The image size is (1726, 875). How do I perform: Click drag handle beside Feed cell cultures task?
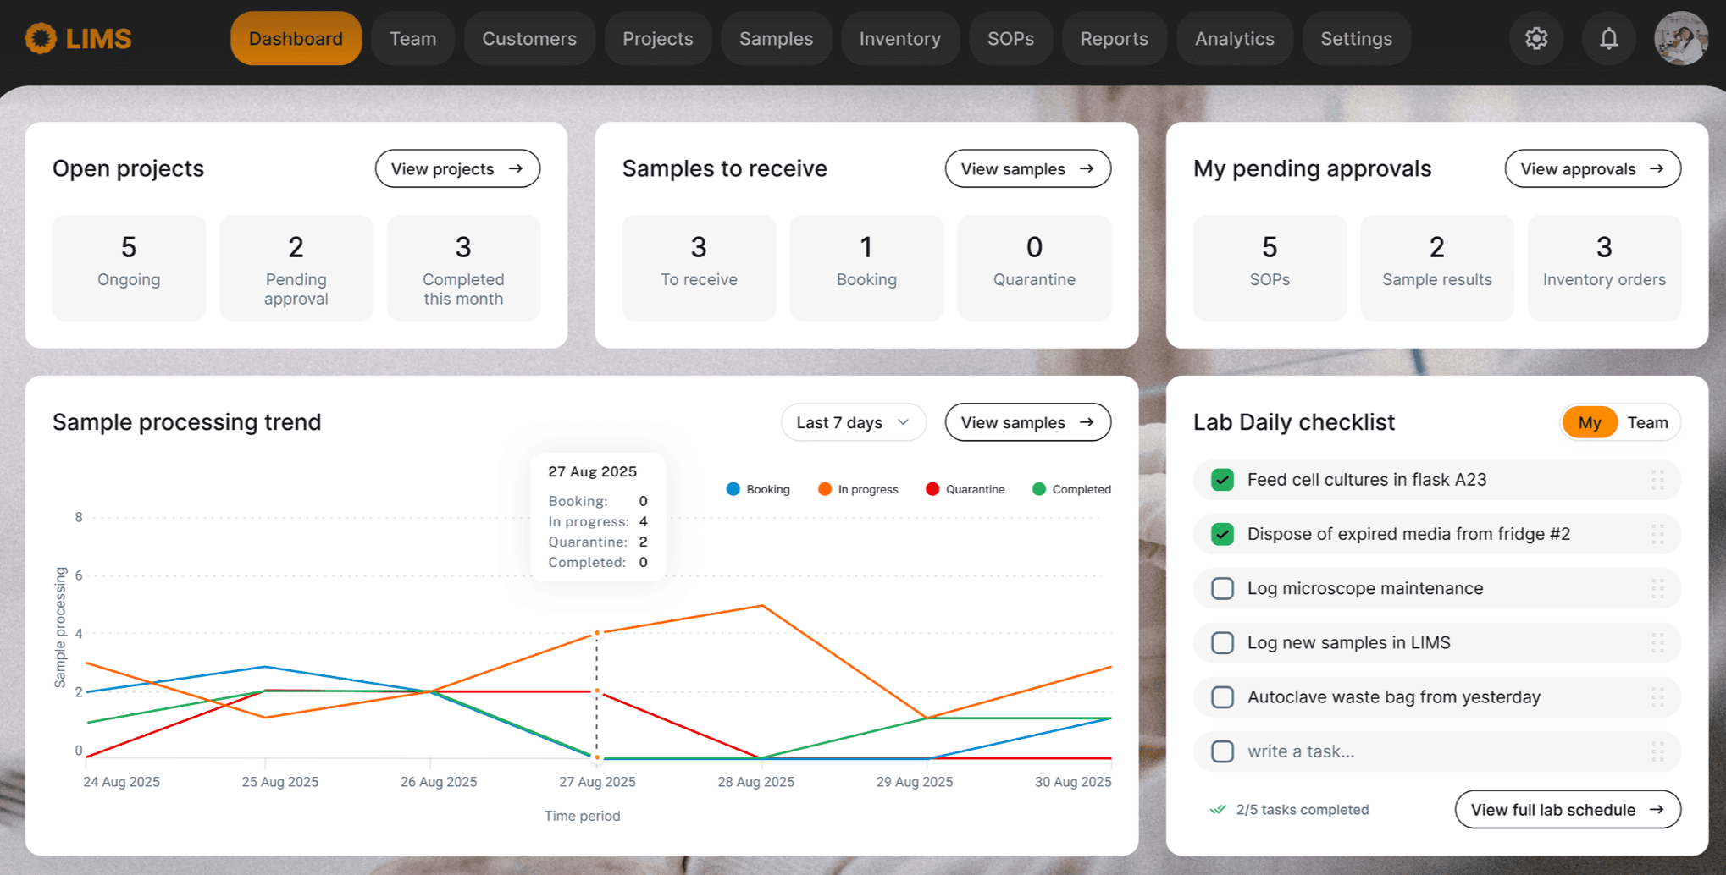pyautogui.click(x=1657, y=480)
